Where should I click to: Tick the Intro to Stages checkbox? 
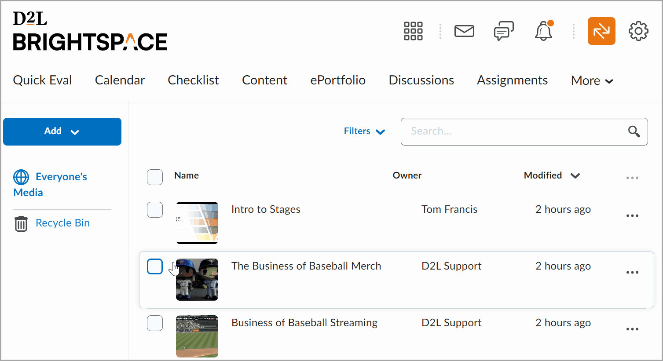(155, 210)
